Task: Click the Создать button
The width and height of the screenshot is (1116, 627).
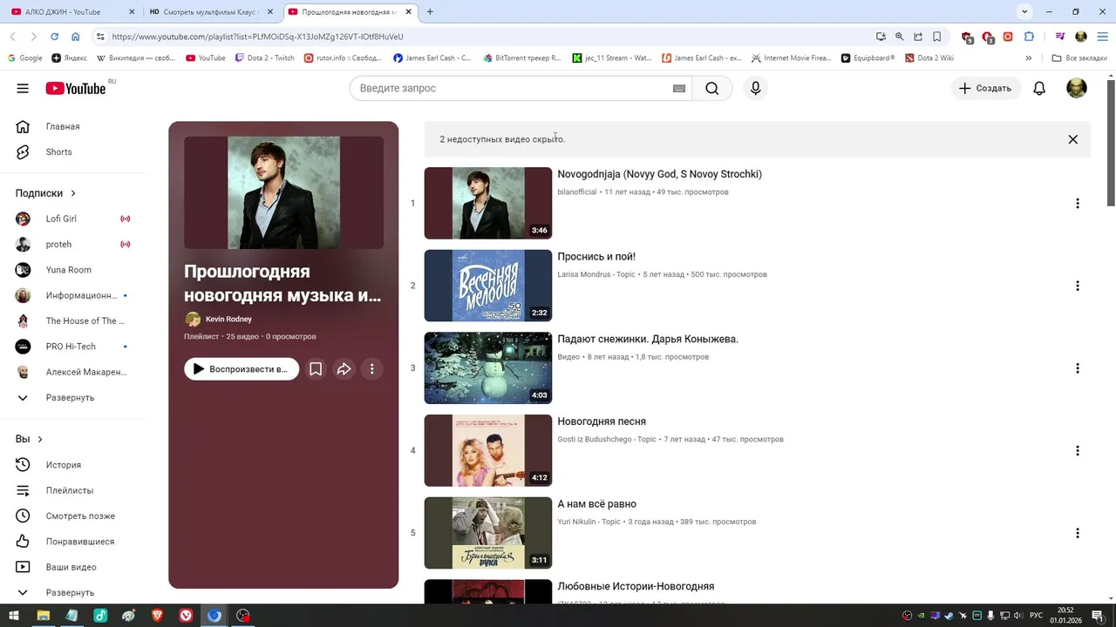Action: (985, 88)
